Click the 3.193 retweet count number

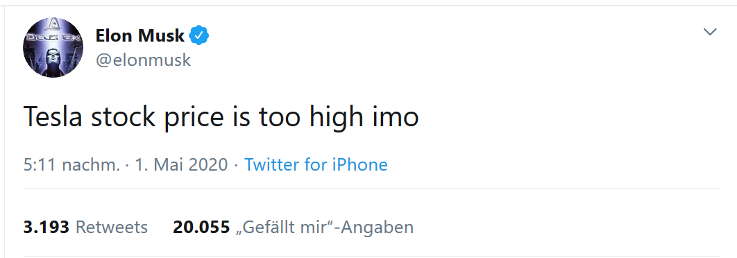46,227
